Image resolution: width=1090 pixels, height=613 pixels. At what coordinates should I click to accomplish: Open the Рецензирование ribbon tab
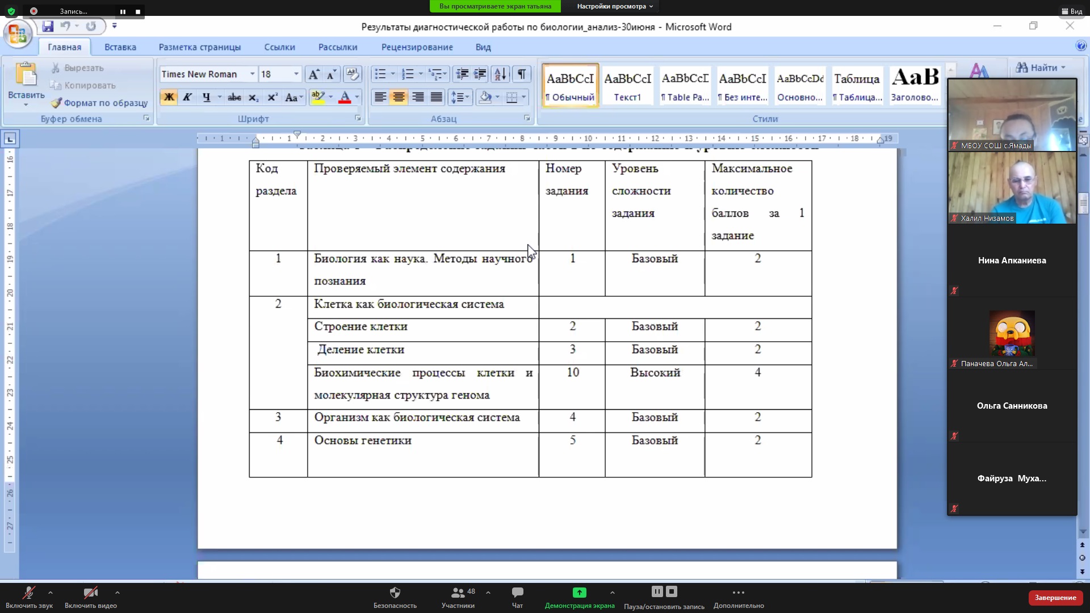pyautogui.click(x=417, y=47)
